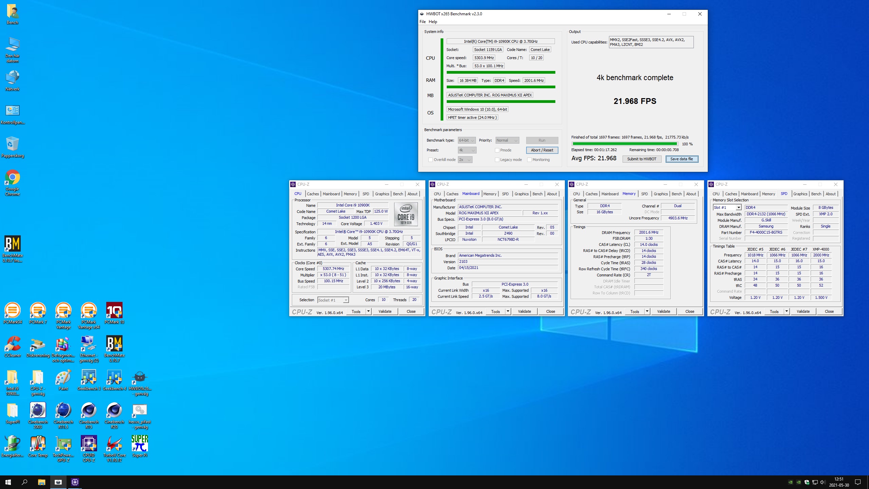Open HWBOTx265 genväg shortcut

(140, 382)
